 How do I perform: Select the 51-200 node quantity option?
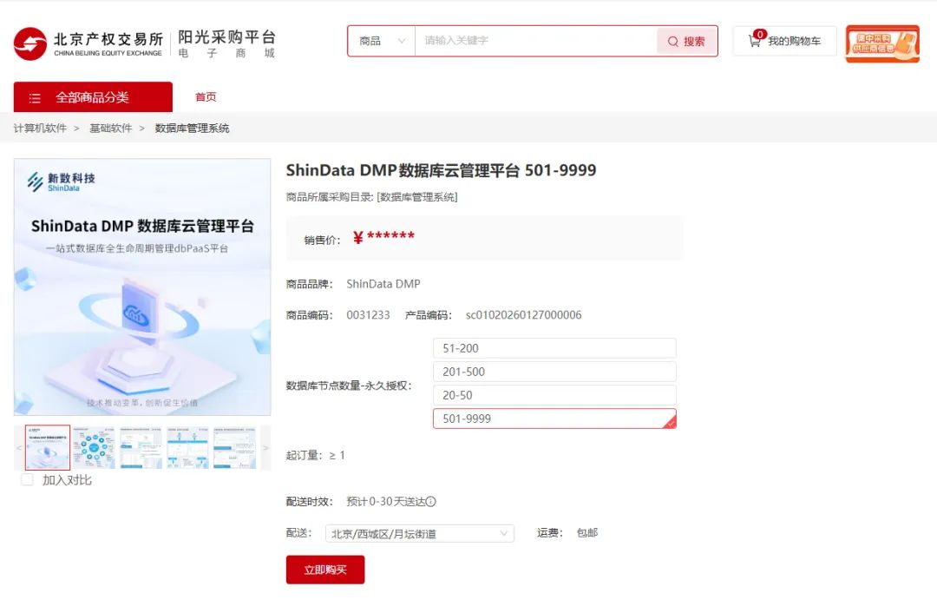[554, 348]
